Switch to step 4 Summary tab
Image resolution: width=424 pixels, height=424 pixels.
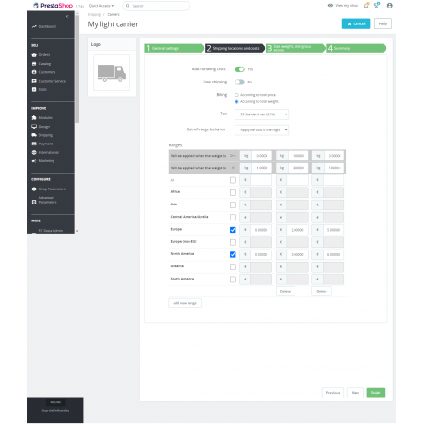(x=356, y=48)
